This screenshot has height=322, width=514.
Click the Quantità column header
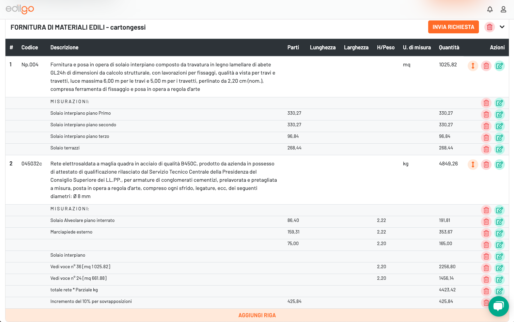click(x=449, y=47)
